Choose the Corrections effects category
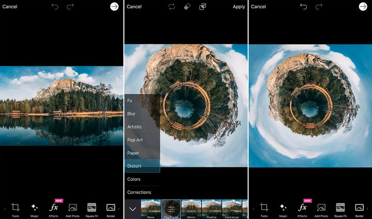372x219 pixels. 142,192
